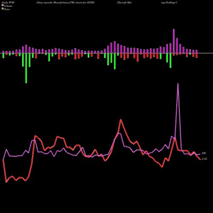Image resolution: width=213 pixels, height=213 pixels.
Task: Click the 'ing Holding C' title text
Action: tap(169, 3)
